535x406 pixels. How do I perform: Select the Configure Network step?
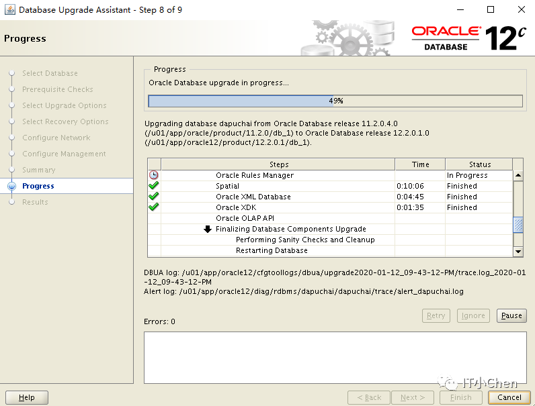56,138
